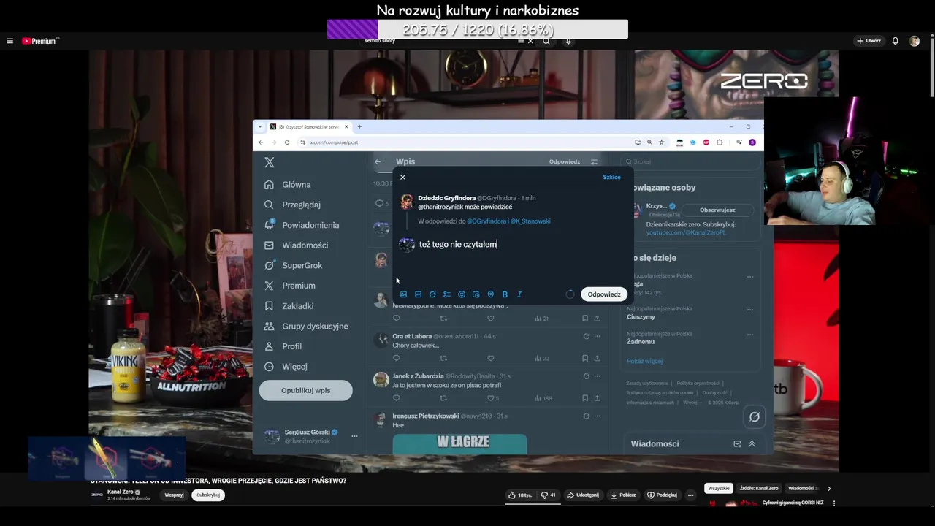Add a poll to the reply

(447, 294)
